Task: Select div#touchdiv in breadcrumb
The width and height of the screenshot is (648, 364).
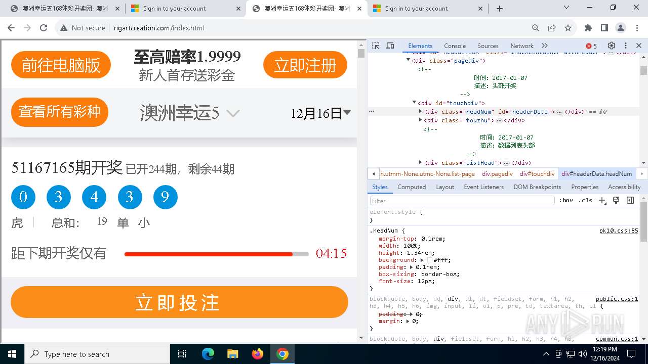Action: point(537,173)
